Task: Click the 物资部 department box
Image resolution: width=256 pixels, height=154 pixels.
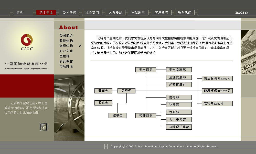Action: 179,104
